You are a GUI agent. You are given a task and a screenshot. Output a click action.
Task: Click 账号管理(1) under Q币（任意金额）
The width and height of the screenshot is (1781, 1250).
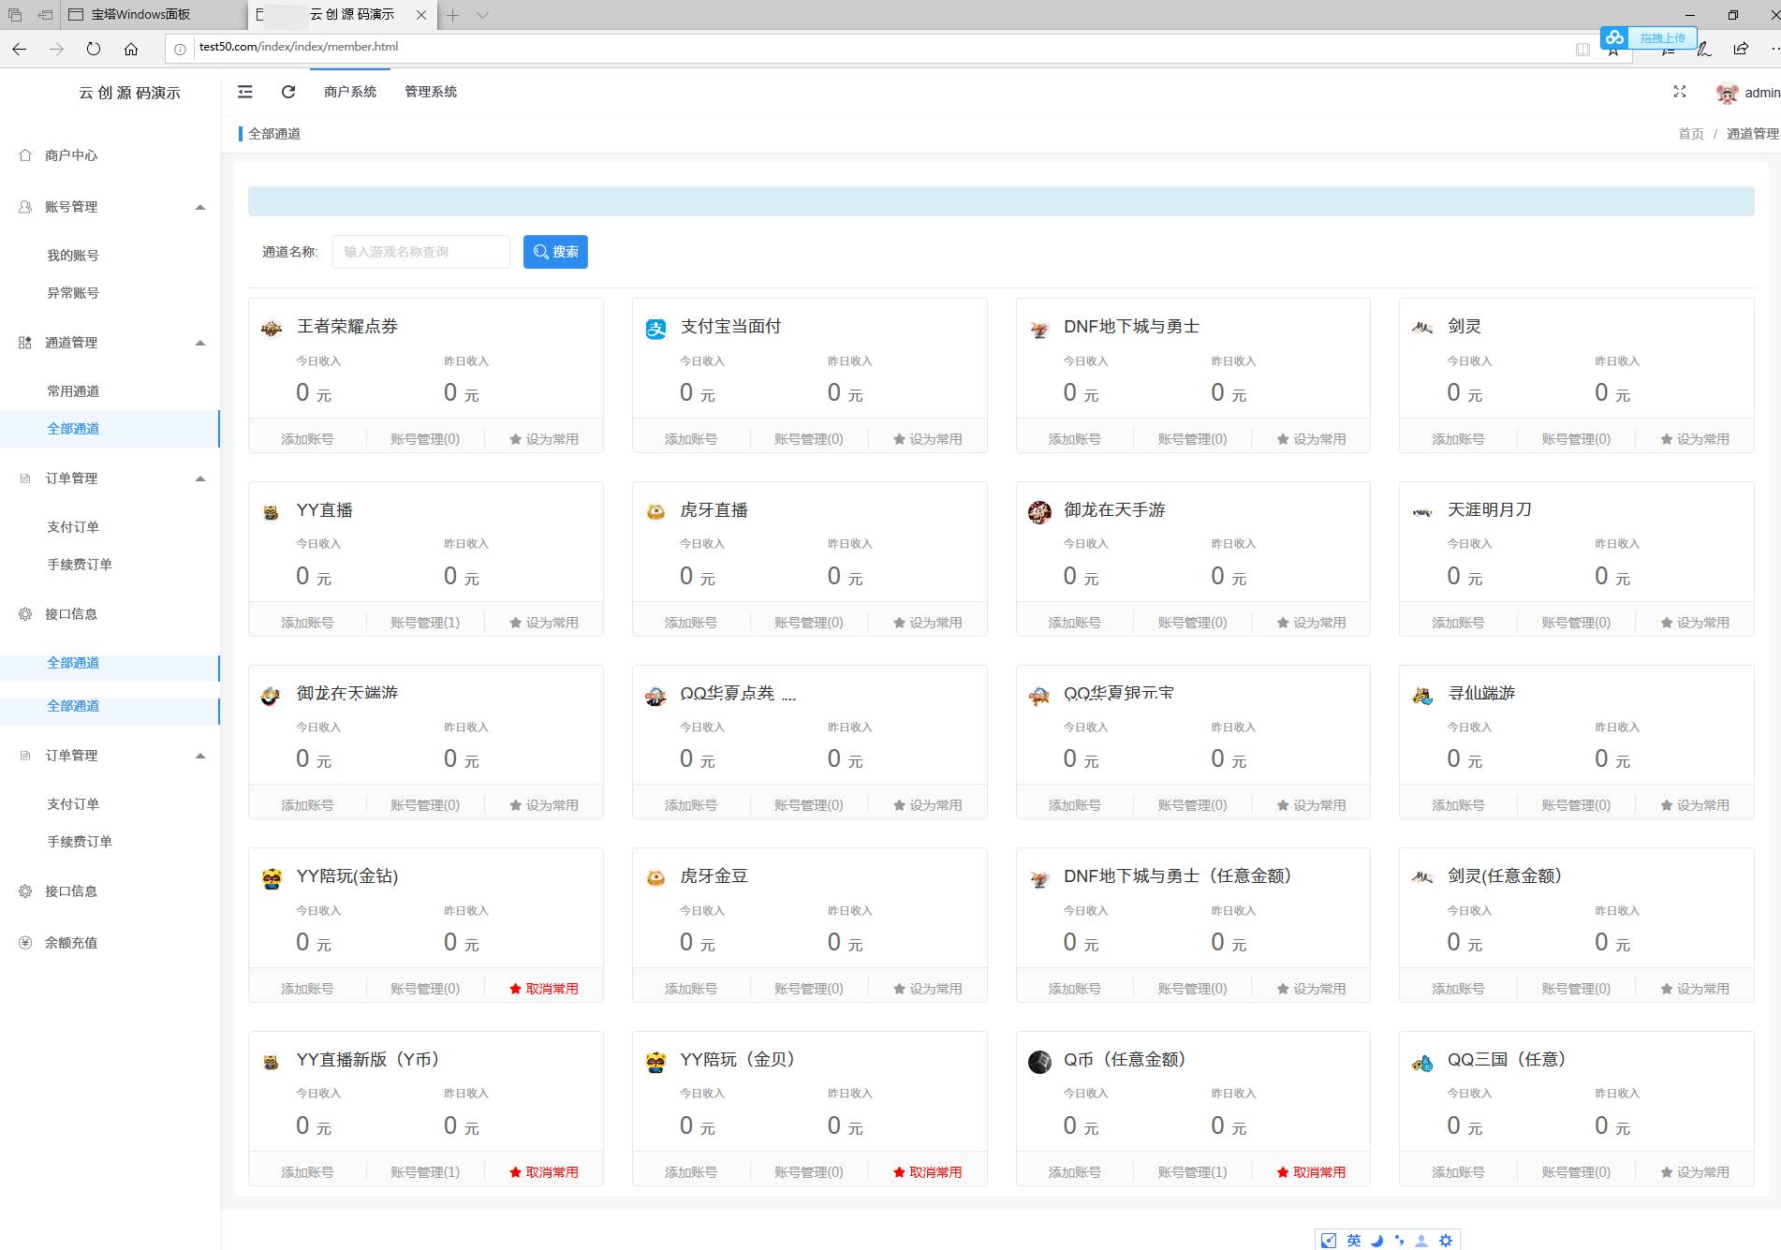pyautogui.click(x=1192, y=1172)
